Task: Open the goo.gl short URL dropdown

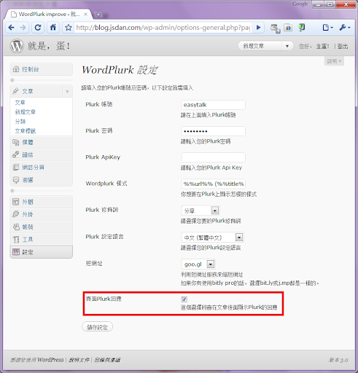Action: [198, 264]
